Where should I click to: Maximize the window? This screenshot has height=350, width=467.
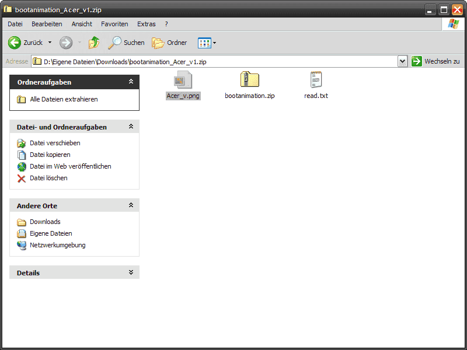444,10
